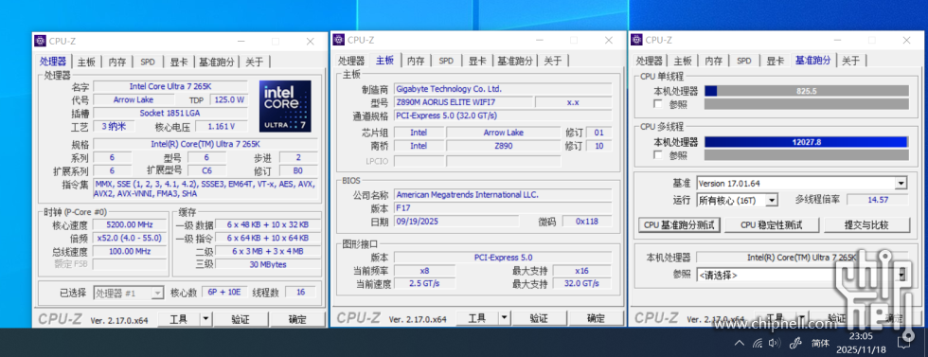Open the notification center icon

(x=903, y=343)
